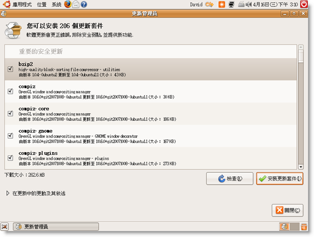Click the scrollbar up arrow
The image size is (314, 237).
[301, 47]
